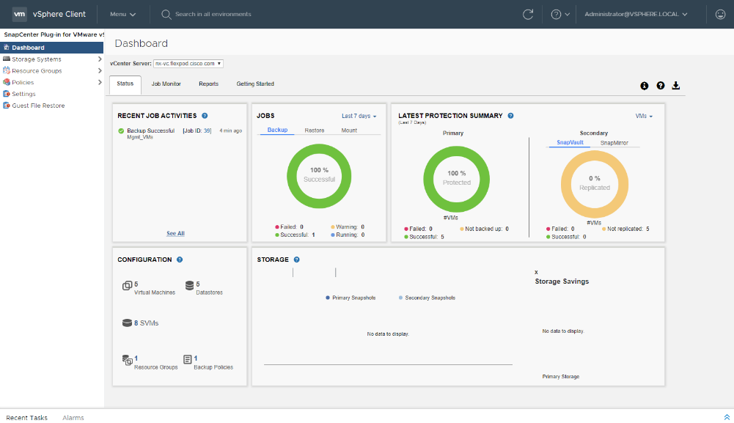Switch to the Reports tab
The width and height of the screenshot is (734, 423).
pos(209,84)
